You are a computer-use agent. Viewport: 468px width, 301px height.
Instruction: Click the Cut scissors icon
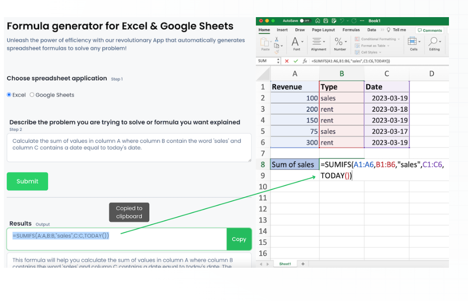coord(277,39)
